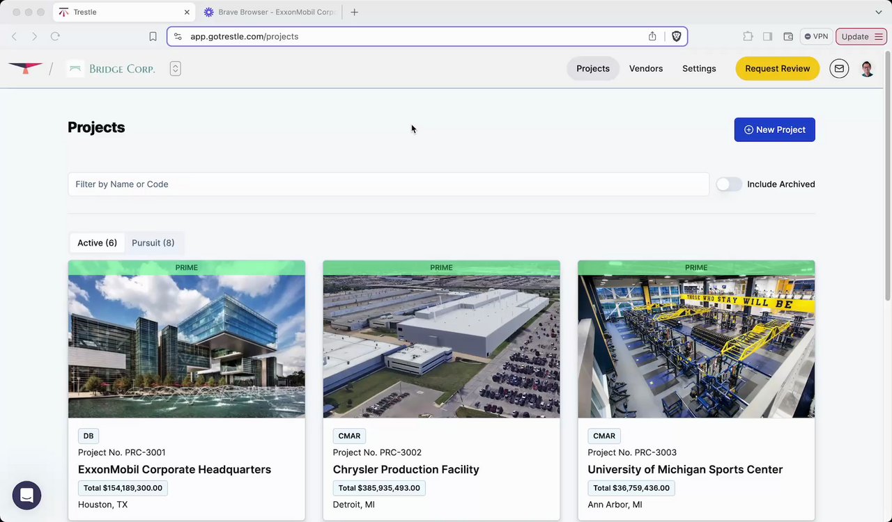The height and width of the screenshot is (522, 892).
Task: Click Project No. PRC-3003 text
Action: click(x=632, y=452)
